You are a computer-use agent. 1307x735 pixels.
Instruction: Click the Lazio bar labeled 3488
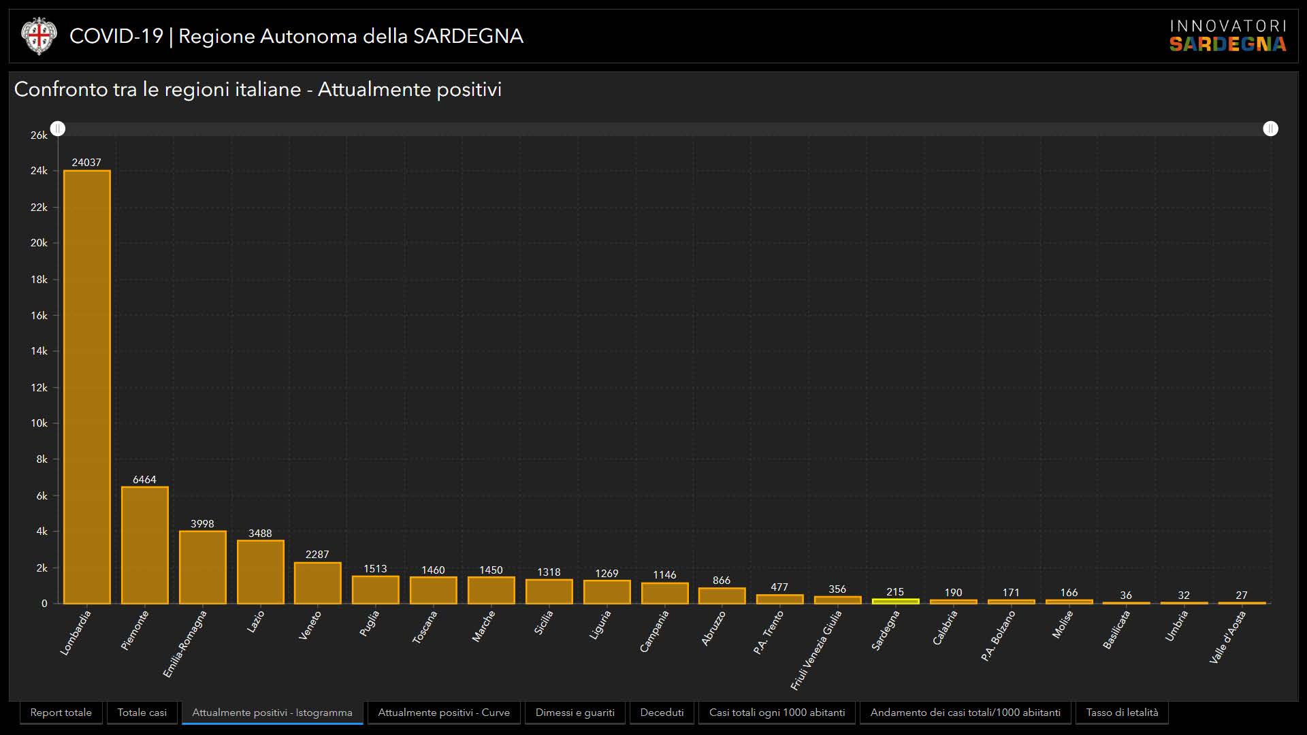point(261,572)
